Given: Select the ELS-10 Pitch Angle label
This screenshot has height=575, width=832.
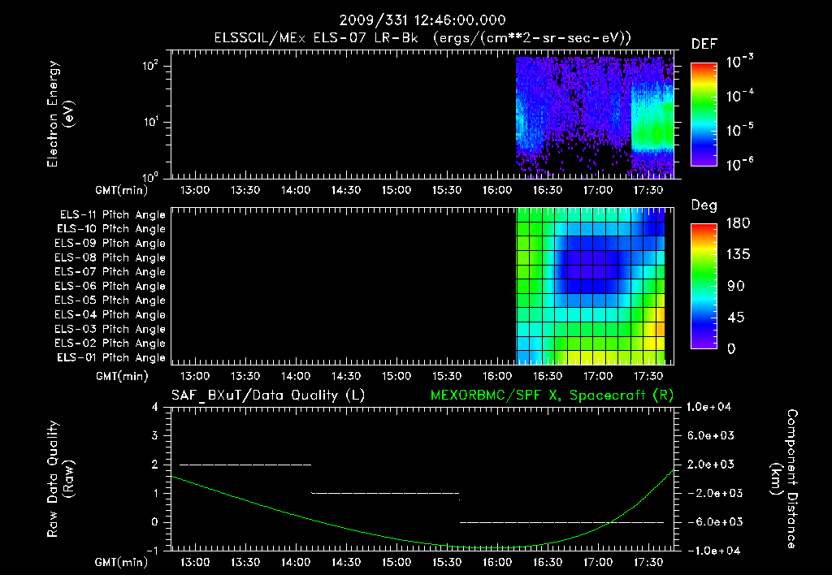Looking at the screenshot, I should 110,229.
